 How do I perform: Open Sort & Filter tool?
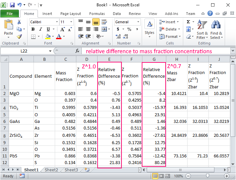[202, 29]
